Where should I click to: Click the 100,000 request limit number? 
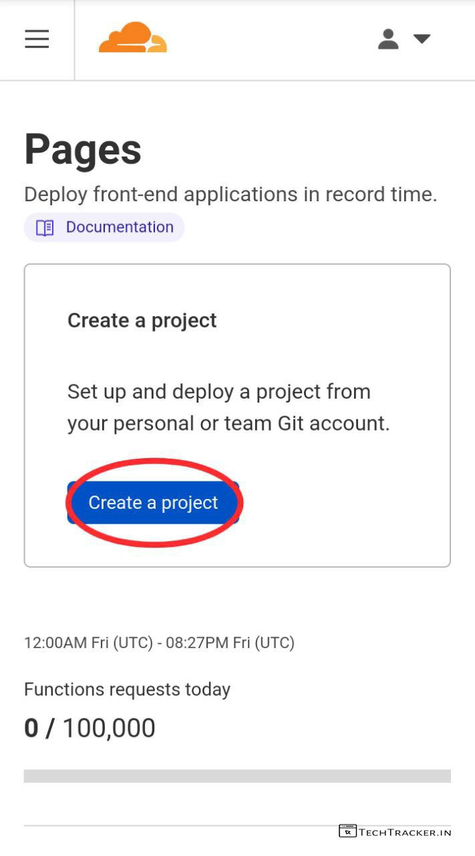109,728
